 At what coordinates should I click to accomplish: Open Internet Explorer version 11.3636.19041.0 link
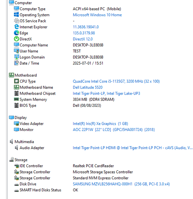point(86,27)
